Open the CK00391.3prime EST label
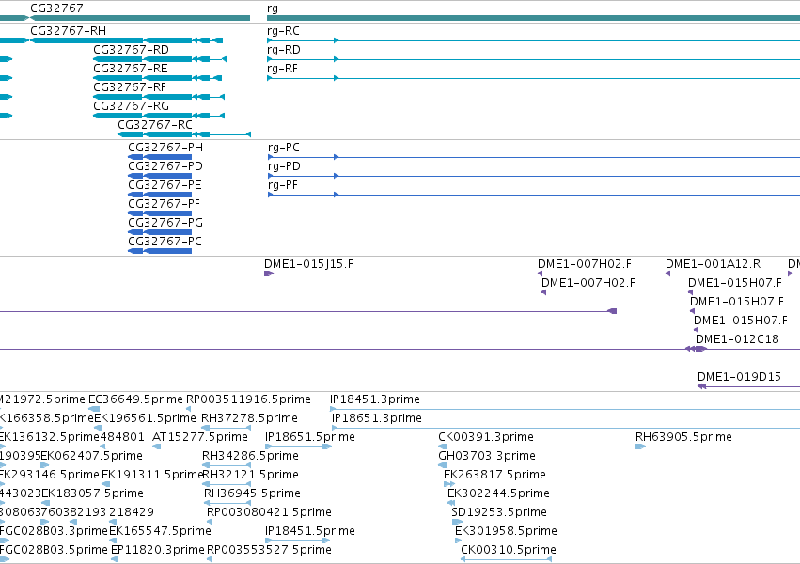The height and width of the screenshot is (564, 800). click(x=486, y=437)
